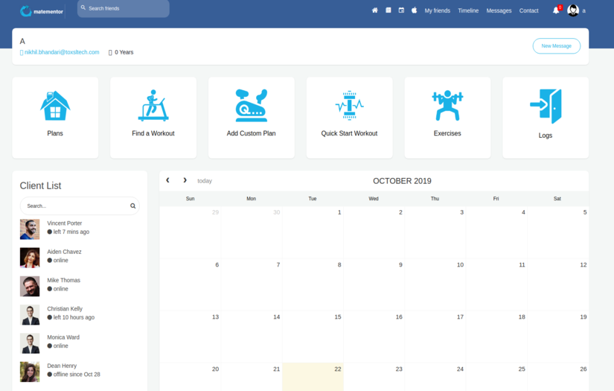Open the home icon in navbar

(375, 10)
